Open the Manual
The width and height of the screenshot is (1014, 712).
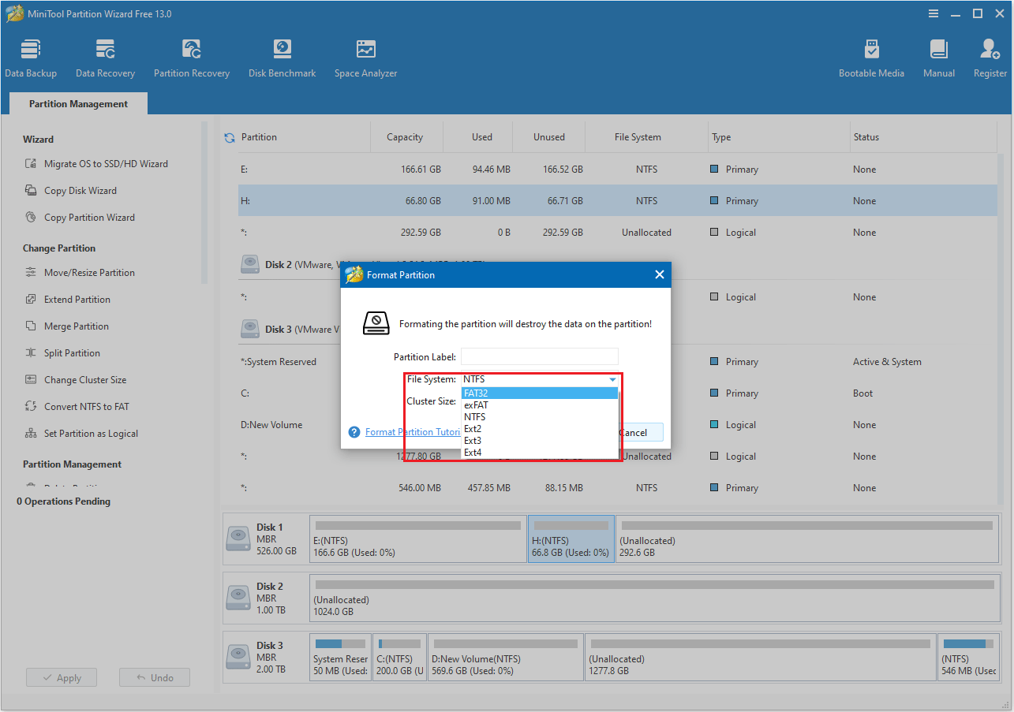tap(938, 55)
